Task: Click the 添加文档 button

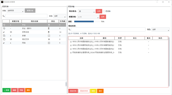Action: [73, 91]
